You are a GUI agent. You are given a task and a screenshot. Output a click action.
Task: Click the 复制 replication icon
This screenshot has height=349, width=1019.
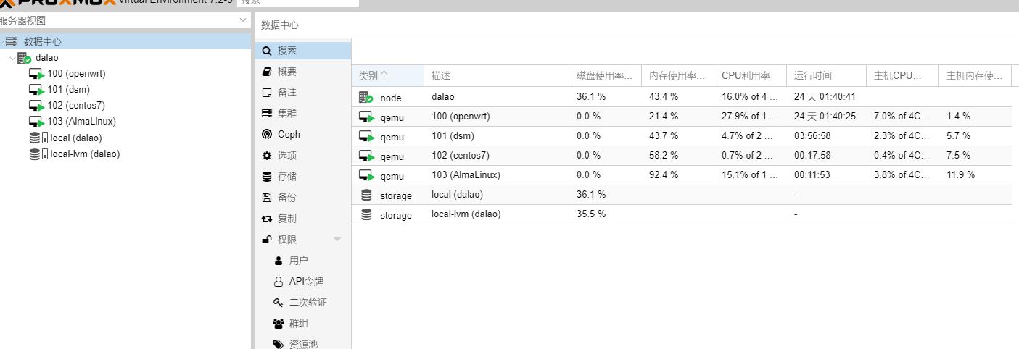pyautogui.click(x=267, y=219)
